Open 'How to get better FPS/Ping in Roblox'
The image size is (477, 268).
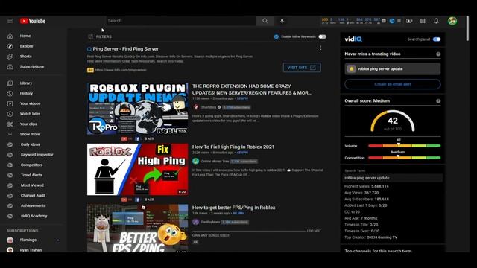coord(233,208)
